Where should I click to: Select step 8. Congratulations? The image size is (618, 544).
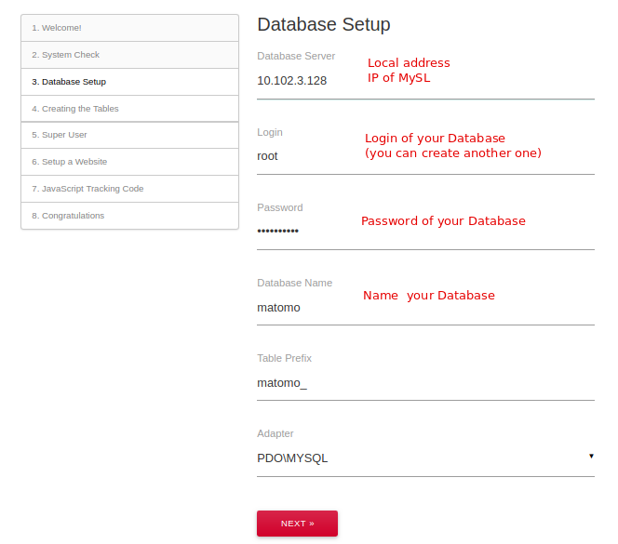tap(129, 216)
